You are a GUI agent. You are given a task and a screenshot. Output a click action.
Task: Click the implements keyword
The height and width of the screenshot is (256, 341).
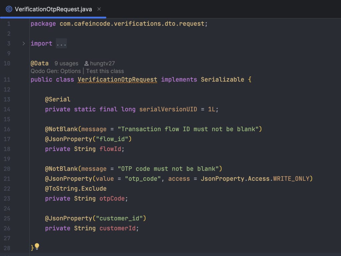click(x=179, y=79)
